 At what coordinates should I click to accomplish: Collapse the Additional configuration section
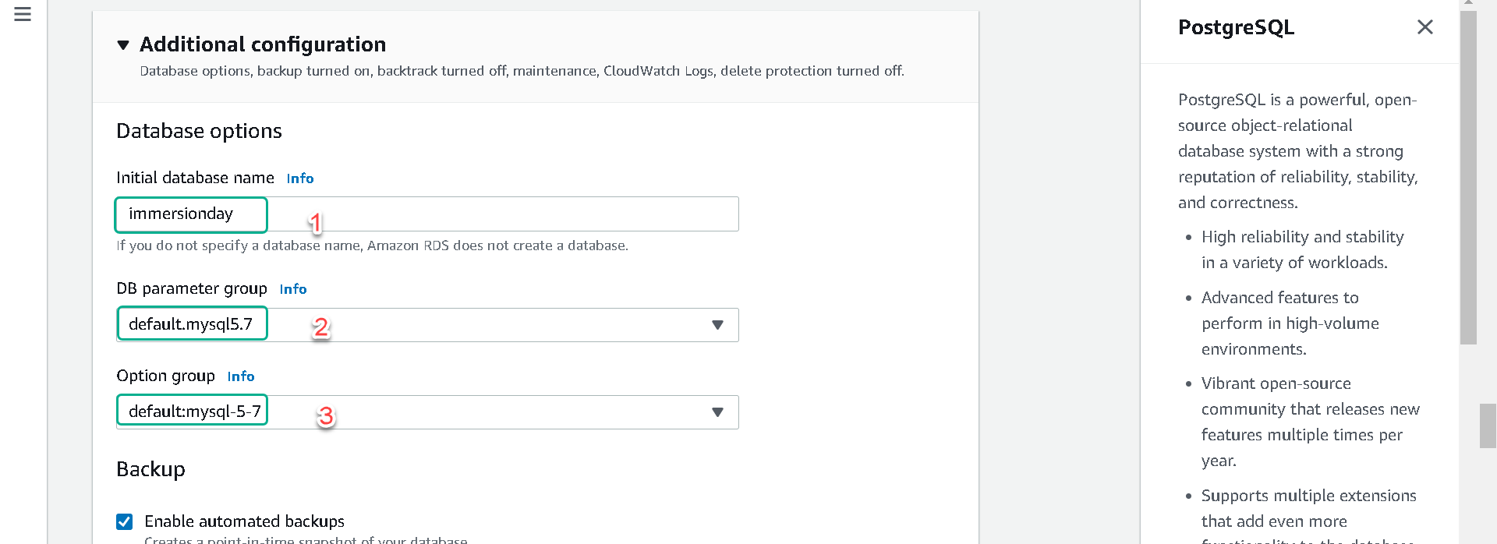click(x=123, y=45)
